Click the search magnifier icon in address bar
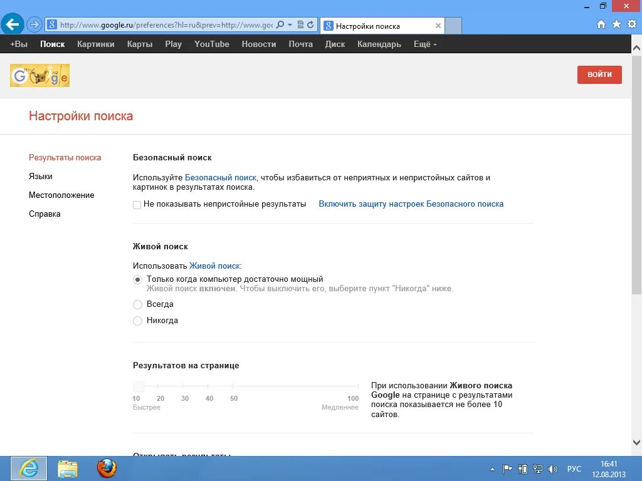Viewport: 642px width, 481px height. [x=280, y=24]
